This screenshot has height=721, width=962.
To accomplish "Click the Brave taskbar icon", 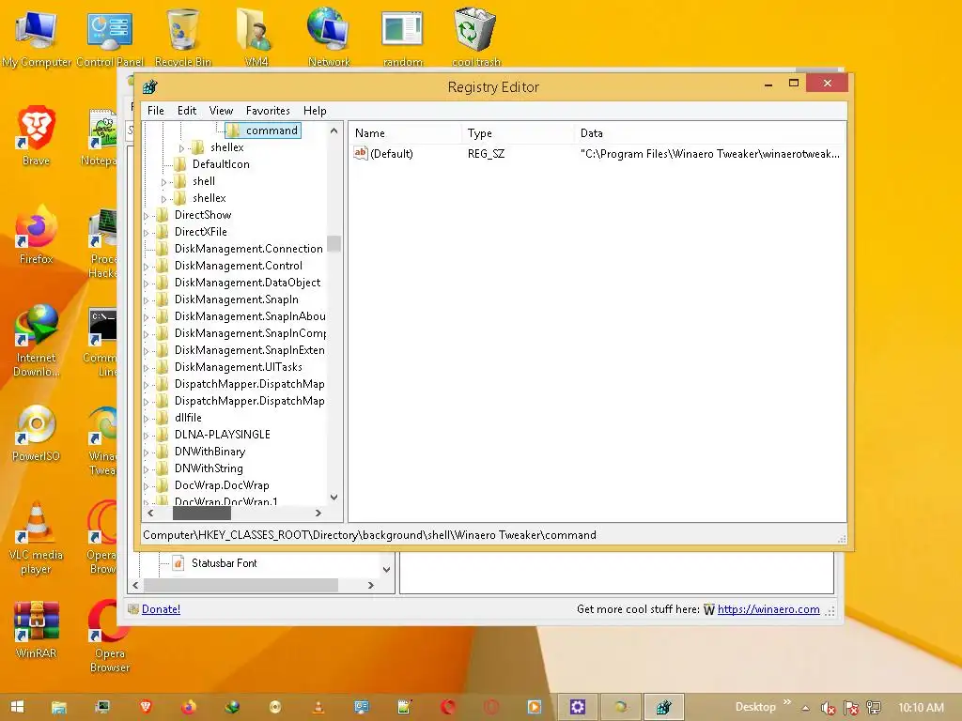I will 146,707.
